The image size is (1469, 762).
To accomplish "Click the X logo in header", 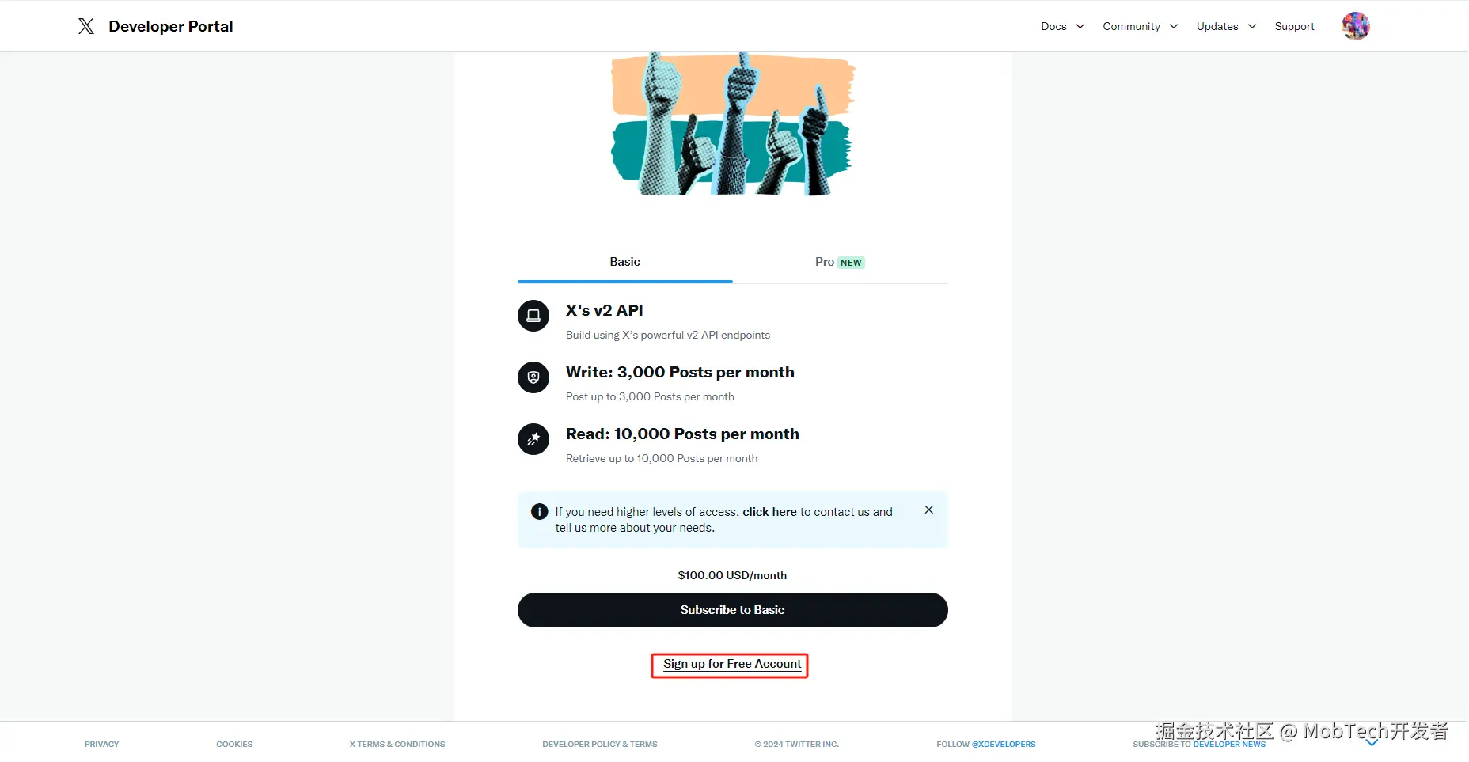I will (86, 26).
